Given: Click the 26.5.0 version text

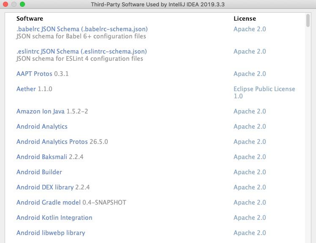Looking at the screenshot, I should [x=99, y=142].
